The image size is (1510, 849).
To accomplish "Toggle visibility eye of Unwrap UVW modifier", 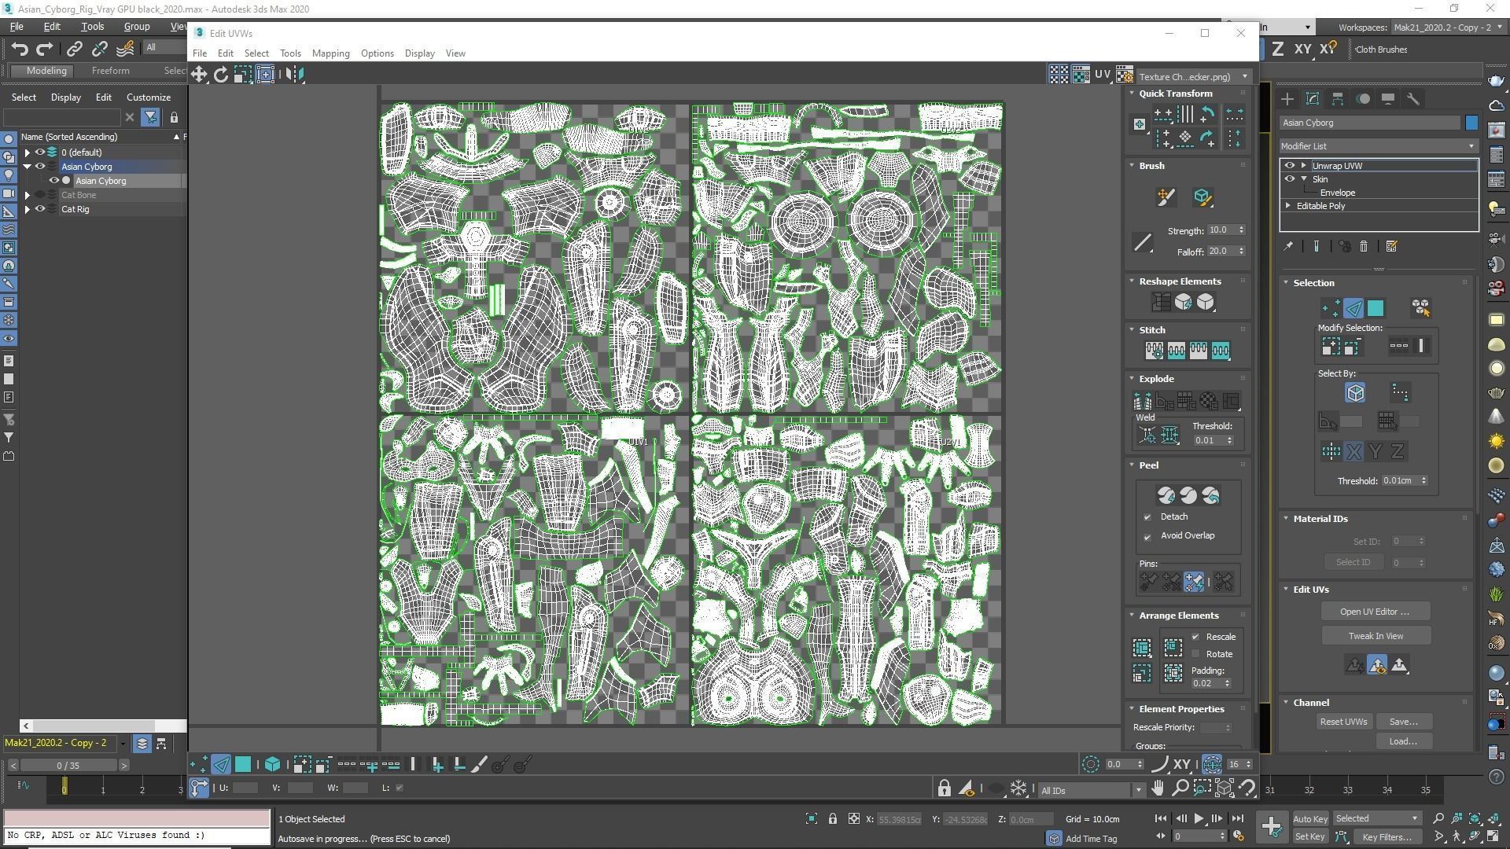I will tap(1289, 166).
